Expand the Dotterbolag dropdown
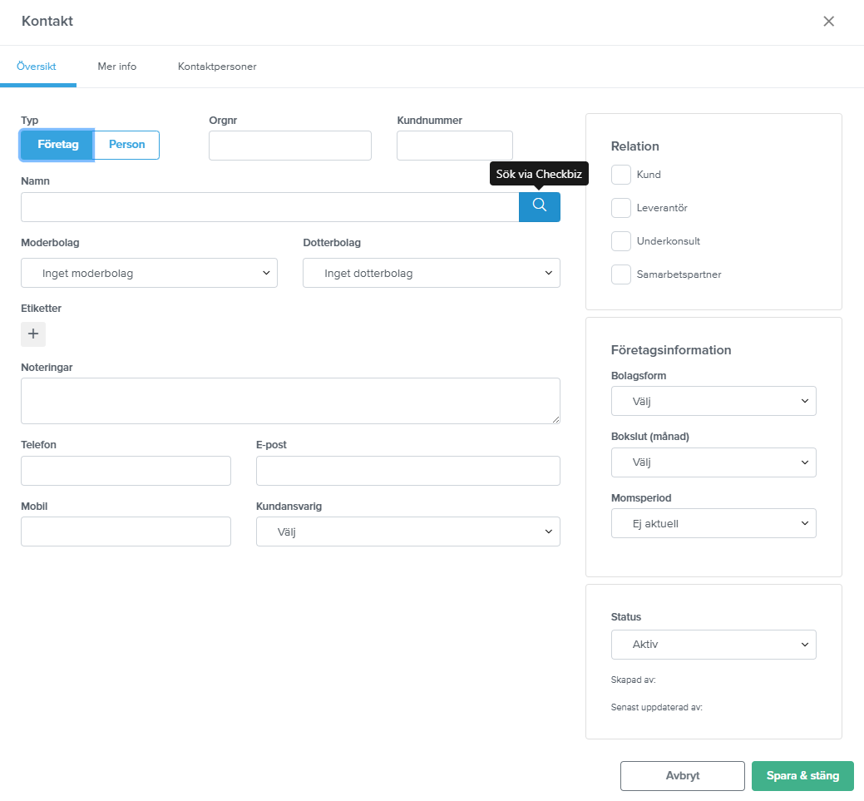The height and width of the screenshot is (801, 864). point(431,273)
